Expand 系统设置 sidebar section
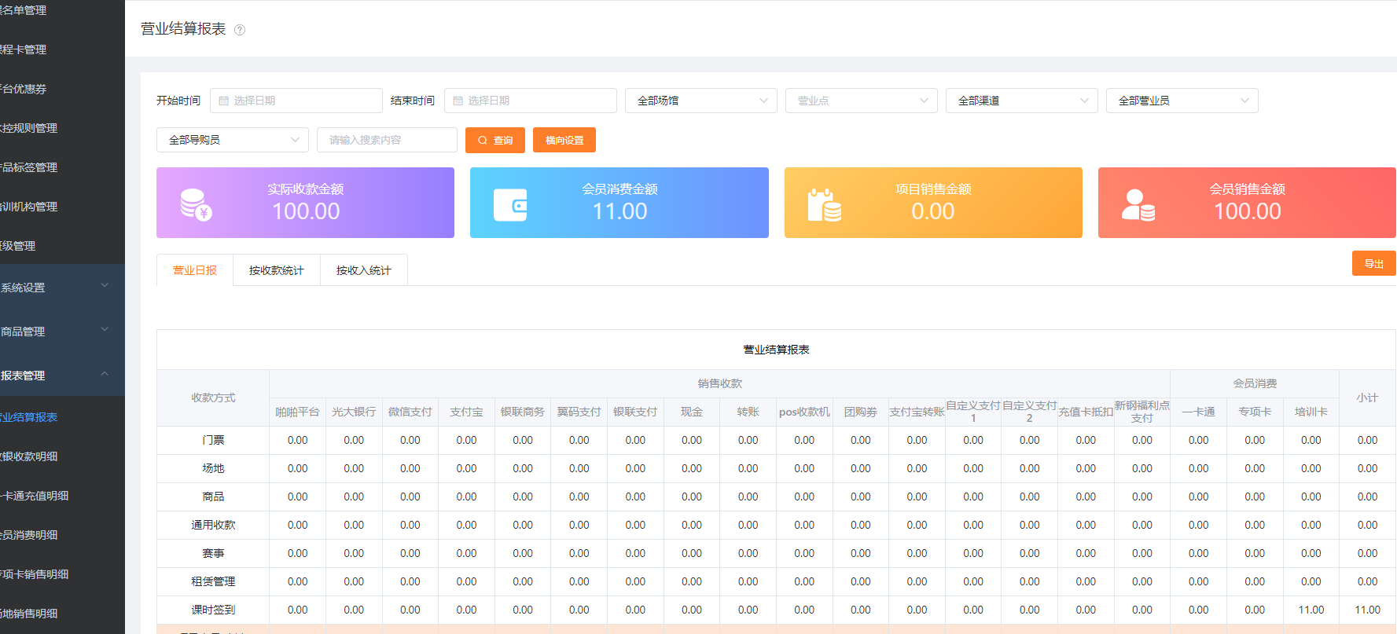The height and width of the screenshot is (634, 1397). (62, 287)
